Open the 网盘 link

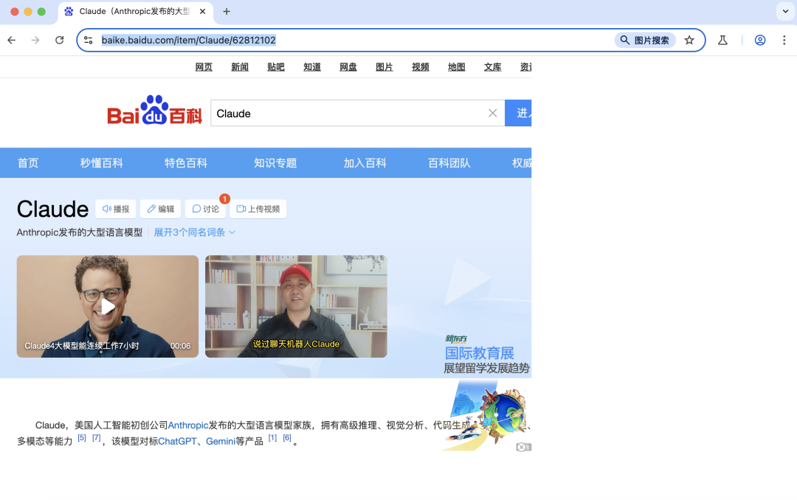(348, 67)
